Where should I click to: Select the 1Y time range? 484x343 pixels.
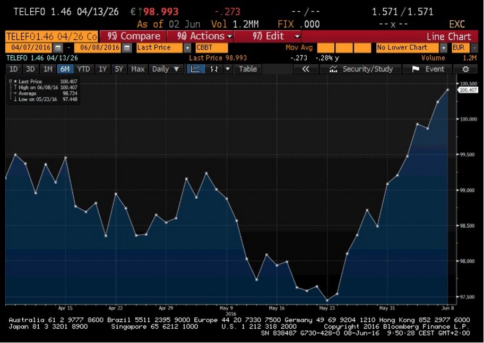(102, 69)
